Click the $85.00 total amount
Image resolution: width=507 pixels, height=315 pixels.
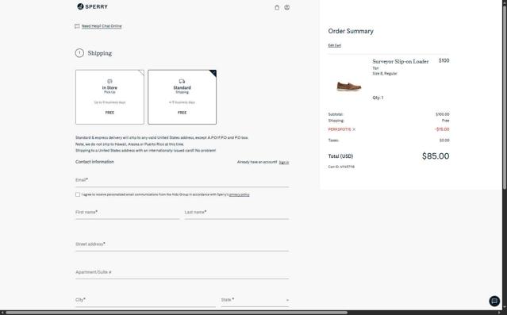pyautogui.click(x=436, y=156)
